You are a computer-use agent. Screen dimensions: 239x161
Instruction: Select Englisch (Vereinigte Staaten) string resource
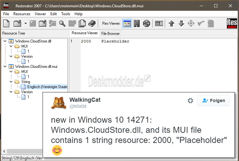[x=47, y=87]
